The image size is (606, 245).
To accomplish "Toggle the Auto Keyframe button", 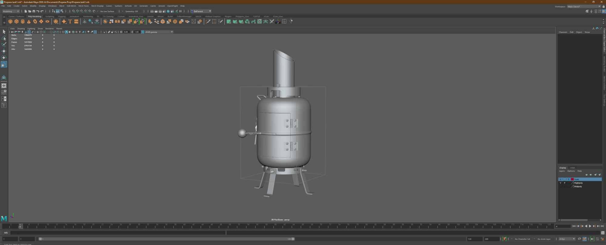I will click(x=504, y=239).
